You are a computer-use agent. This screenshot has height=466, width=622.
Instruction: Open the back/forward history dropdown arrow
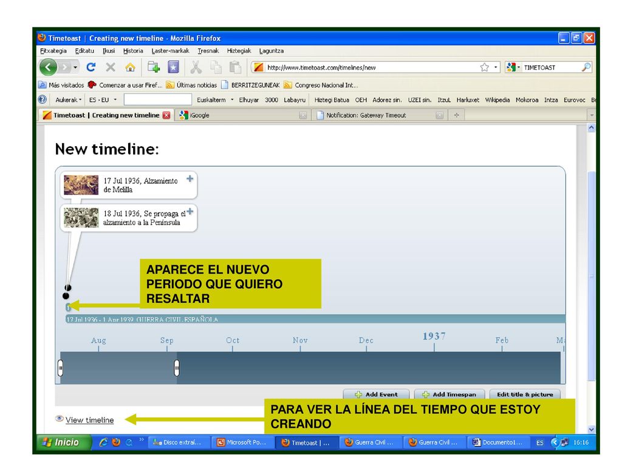[x=75, y=67]
